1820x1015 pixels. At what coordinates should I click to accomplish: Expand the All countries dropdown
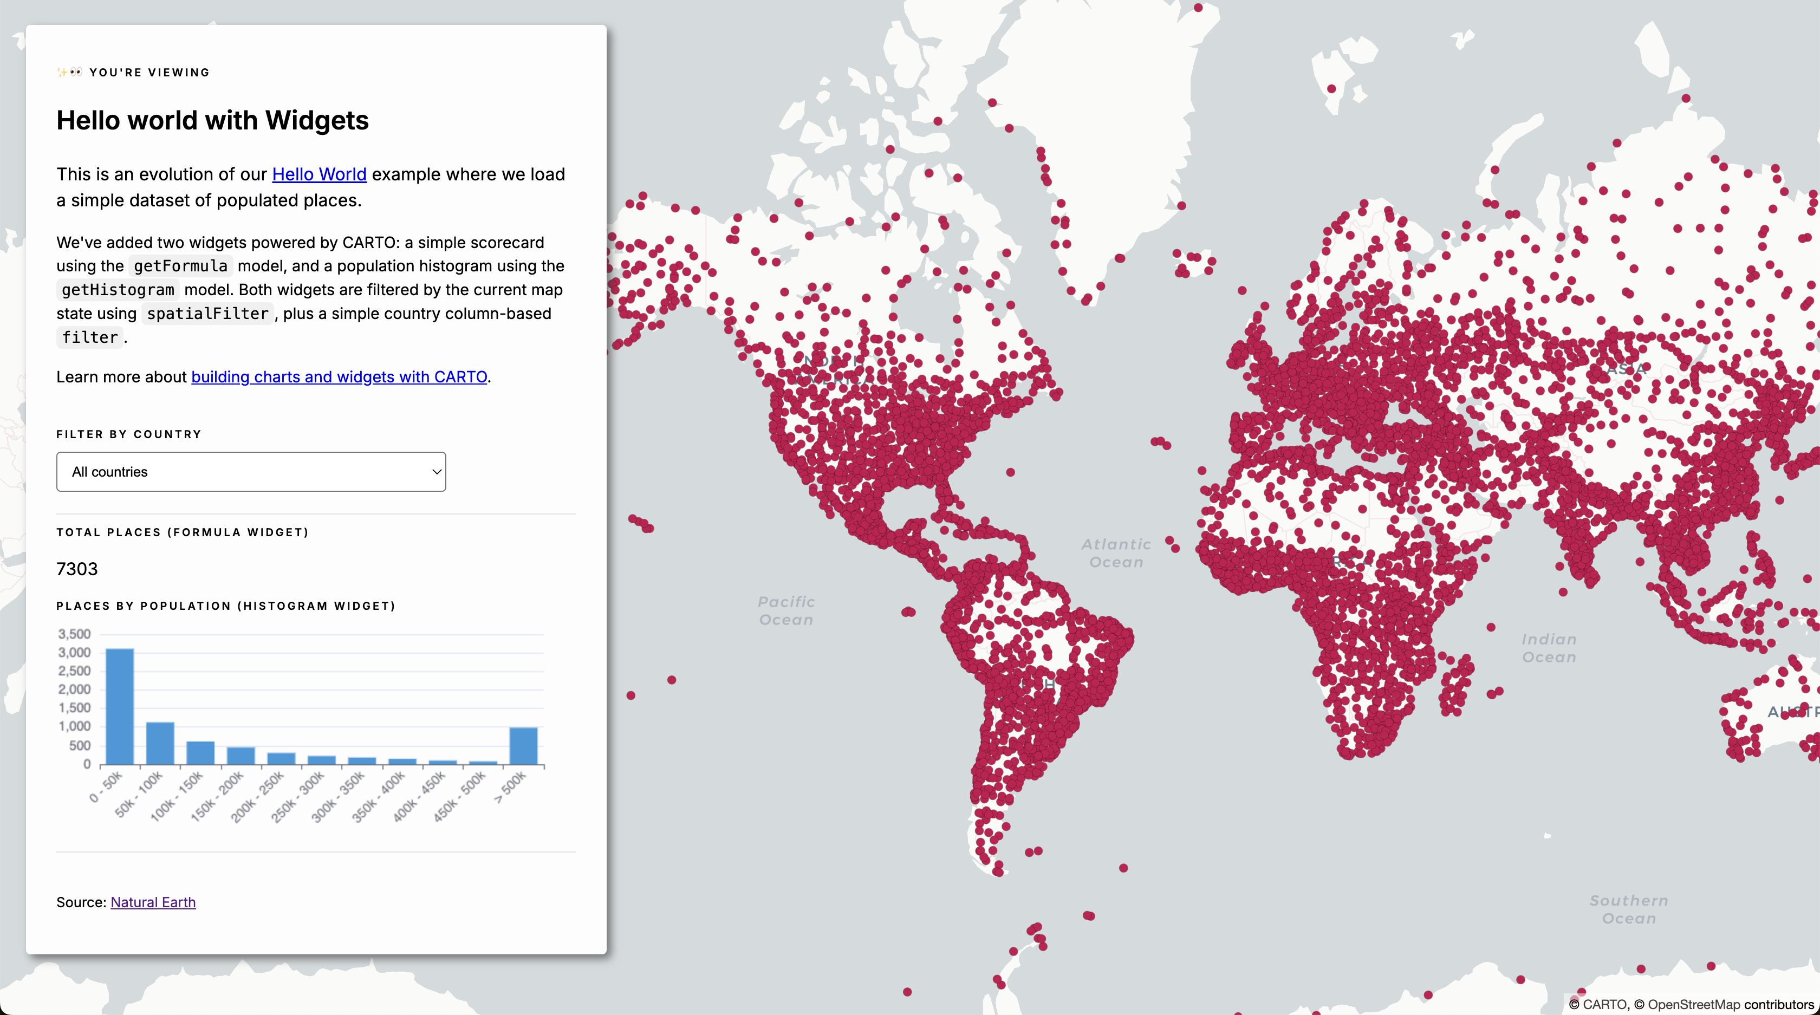pos(251,472)
